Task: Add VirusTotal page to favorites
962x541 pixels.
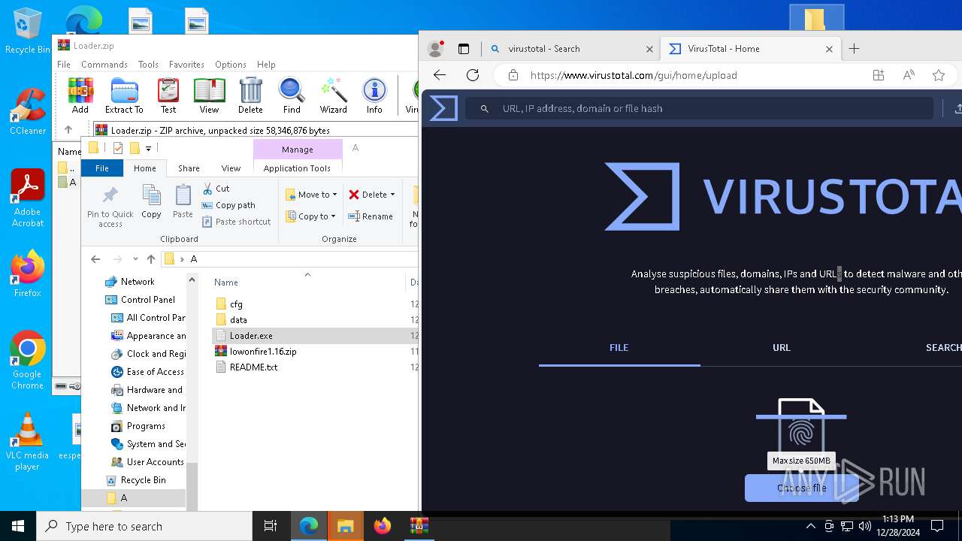Action: pos(939,75)
